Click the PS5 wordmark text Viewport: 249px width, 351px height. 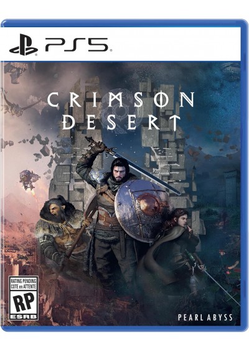click(77, 45)
